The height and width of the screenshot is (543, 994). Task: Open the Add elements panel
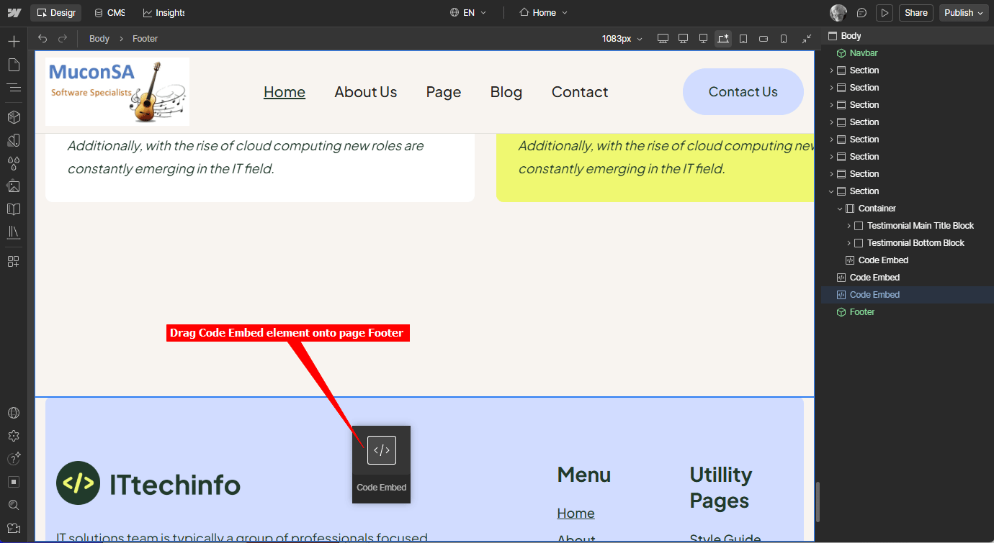point(14,42)
